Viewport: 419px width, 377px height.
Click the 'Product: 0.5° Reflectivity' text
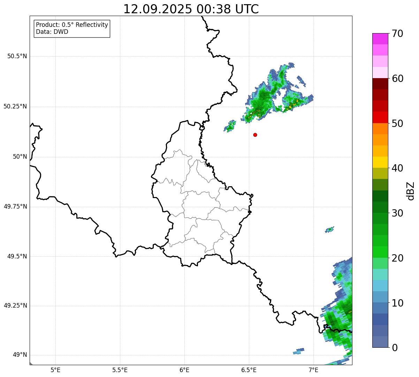tap(72, 25)
